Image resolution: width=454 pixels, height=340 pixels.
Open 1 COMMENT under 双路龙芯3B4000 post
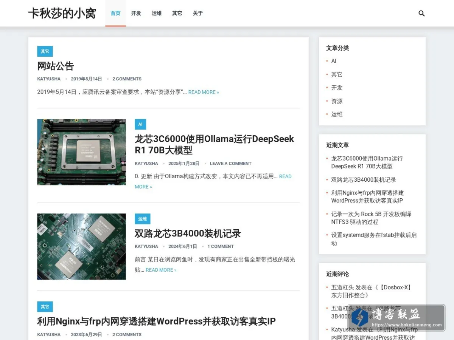(x=221, y=246)
